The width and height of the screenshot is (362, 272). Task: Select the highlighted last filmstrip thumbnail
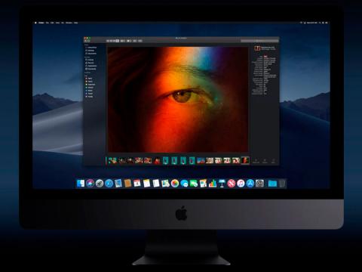(x=245, y=160)
